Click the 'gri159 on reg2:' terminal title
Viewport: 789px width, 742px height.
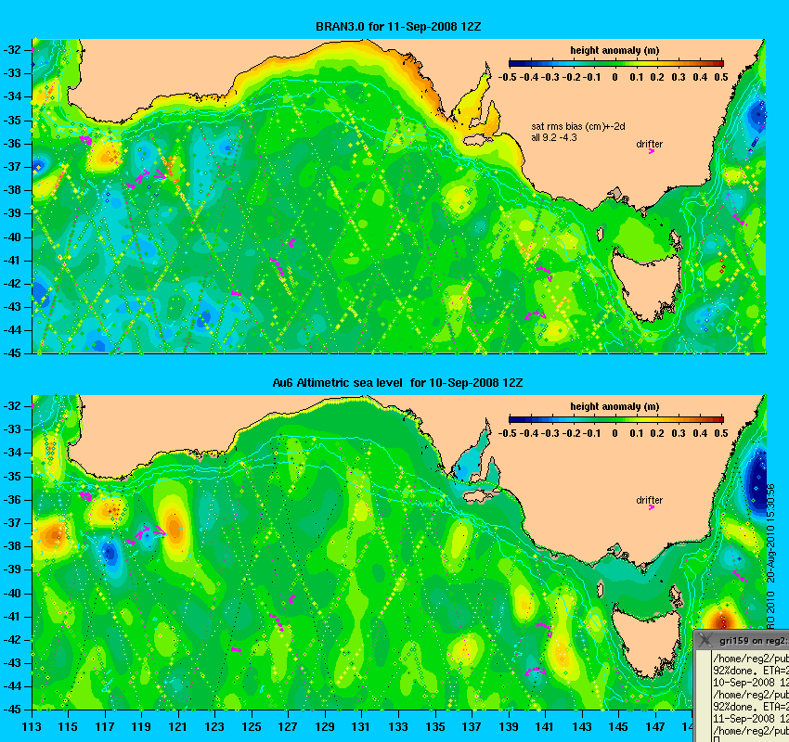point(753,641)
